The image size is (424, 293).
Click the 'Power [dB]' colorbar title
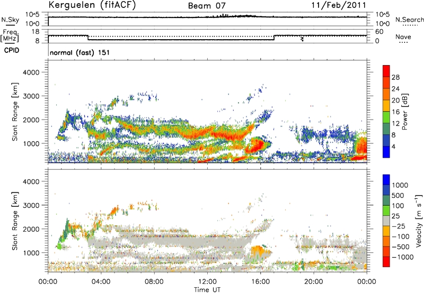pos(405,112)
